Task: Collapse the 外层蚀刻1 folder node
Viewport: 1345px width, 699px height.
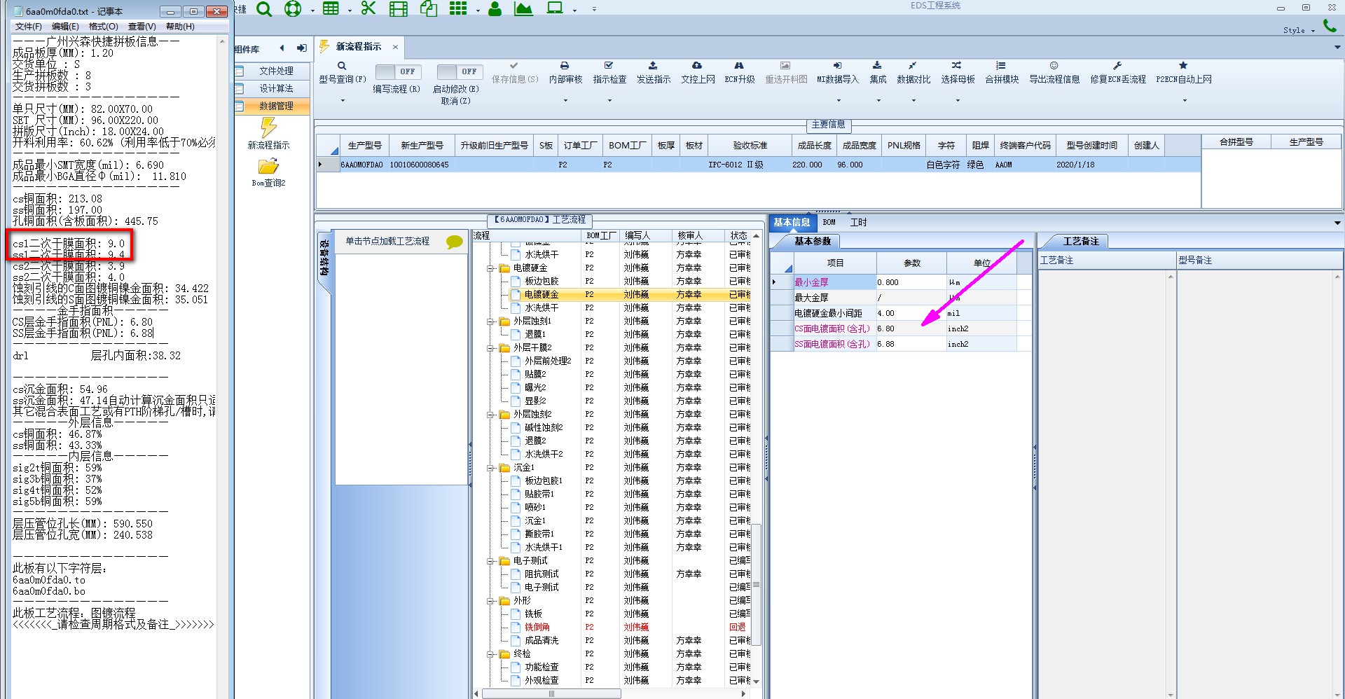Action: click(x=490, y=321)
